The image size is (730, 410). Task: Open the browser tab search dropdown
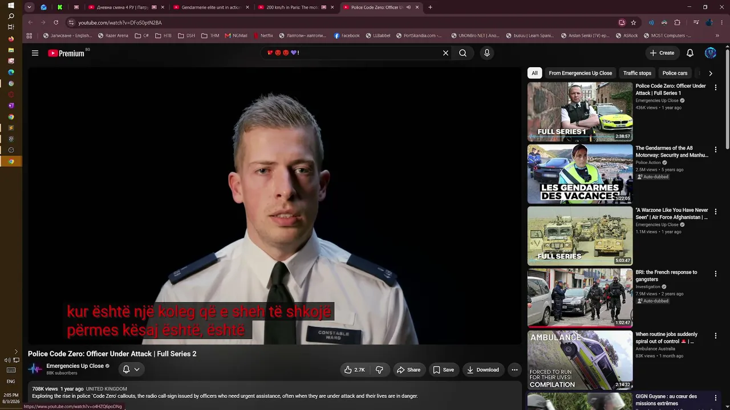(29, 7)
